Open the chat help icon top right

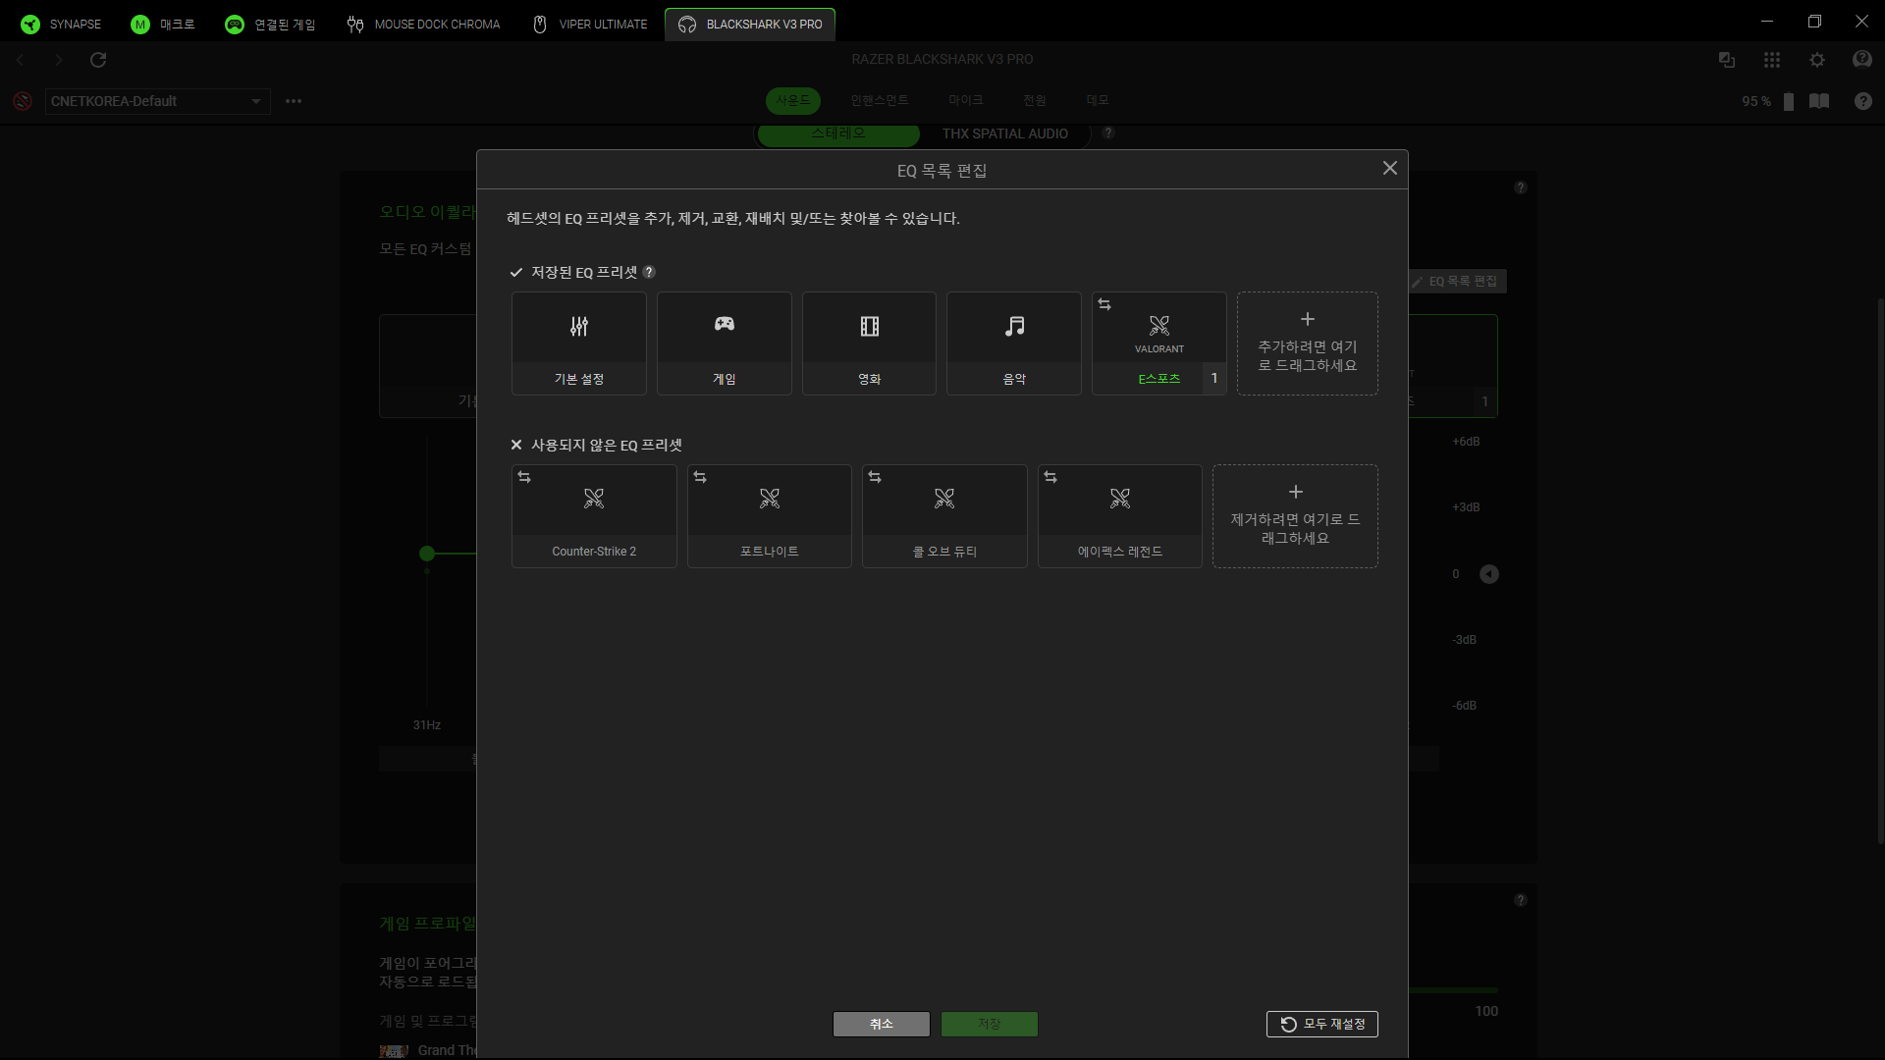point(1862,60)
